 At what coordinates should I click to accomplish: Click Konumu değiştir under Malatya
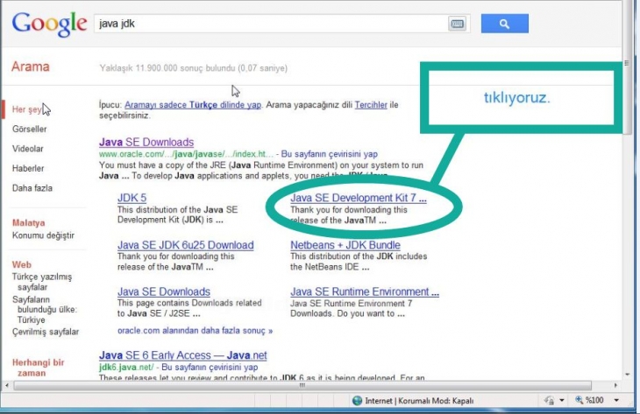(43, 235)
